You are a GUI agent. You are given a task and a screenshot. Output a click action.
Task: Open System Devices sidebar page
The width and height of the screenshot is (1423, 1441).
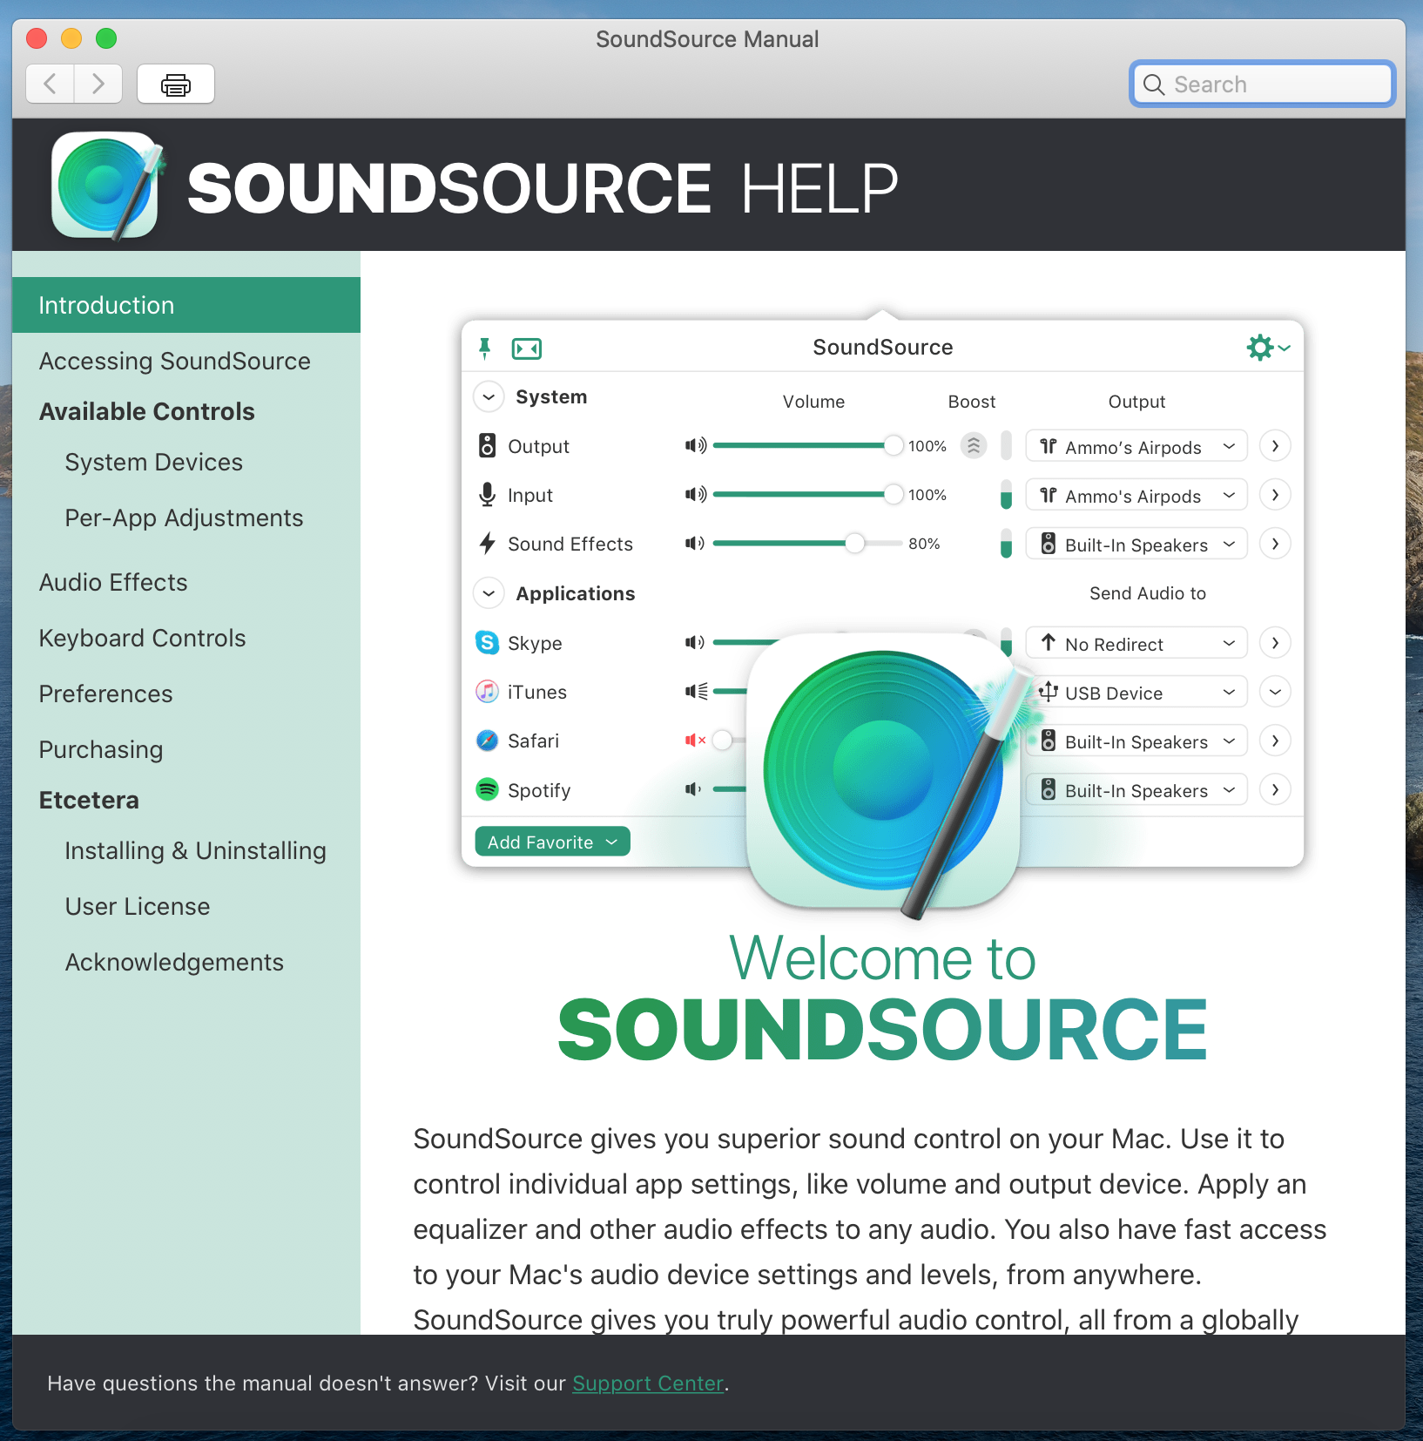tap(154, 462)
